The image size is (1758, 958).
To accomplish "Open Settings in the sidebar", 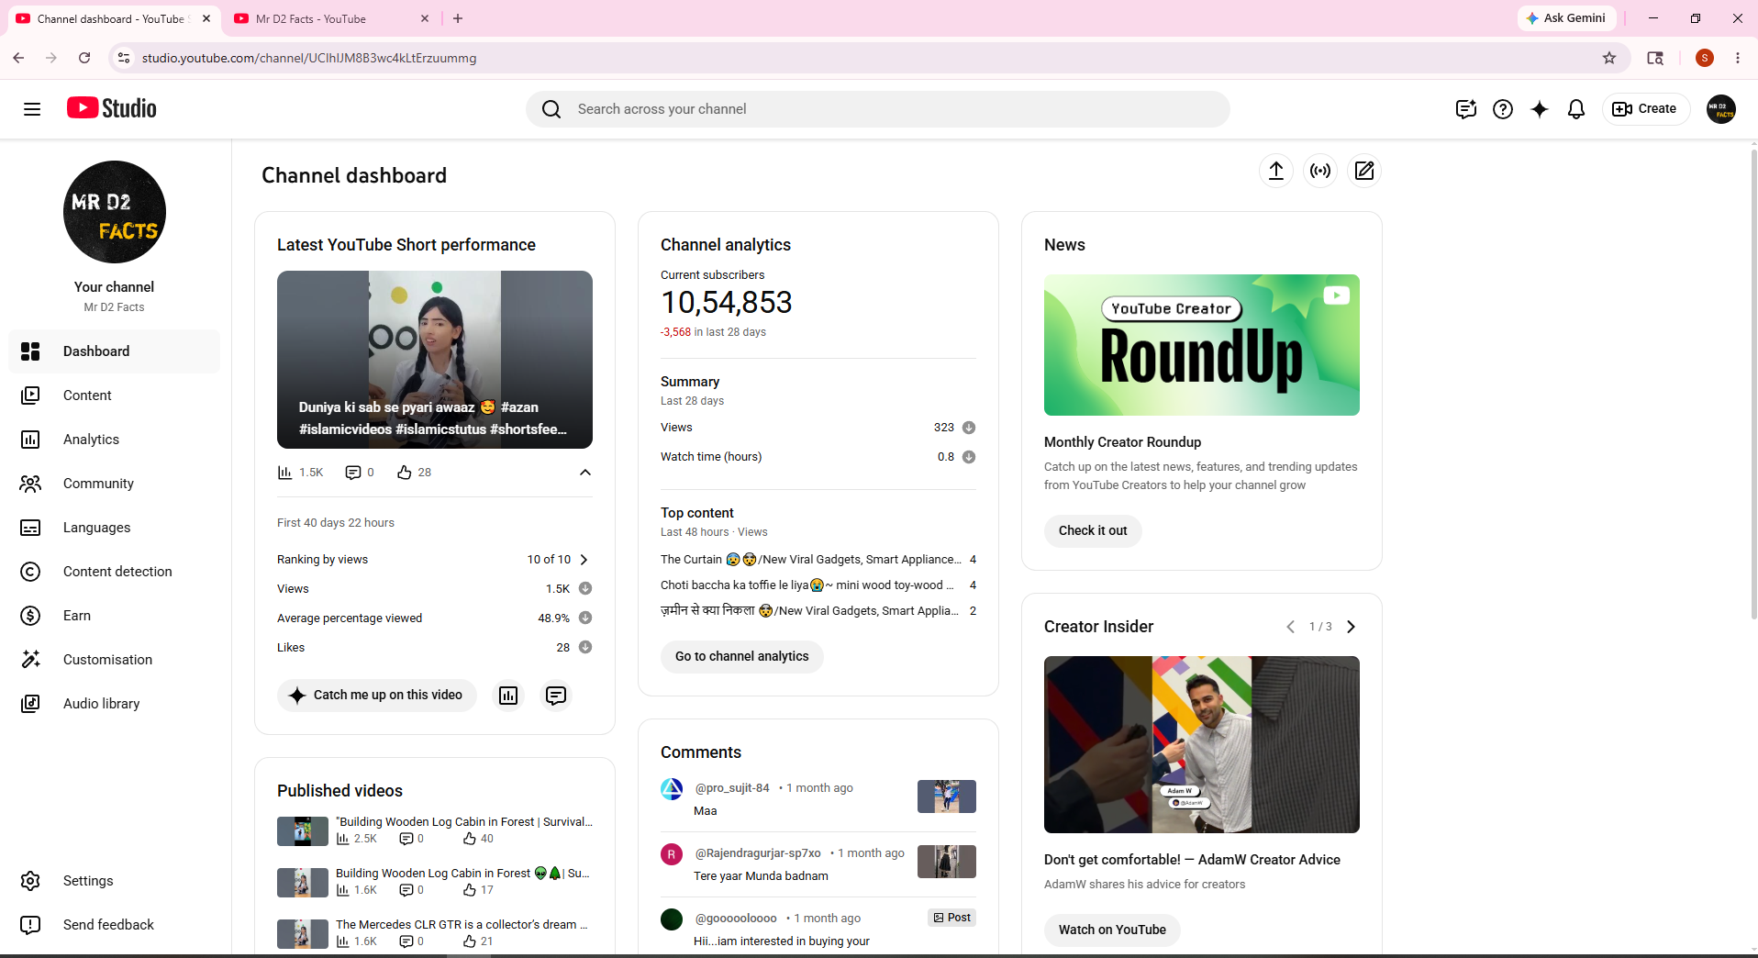I will (x=115, y=881).
